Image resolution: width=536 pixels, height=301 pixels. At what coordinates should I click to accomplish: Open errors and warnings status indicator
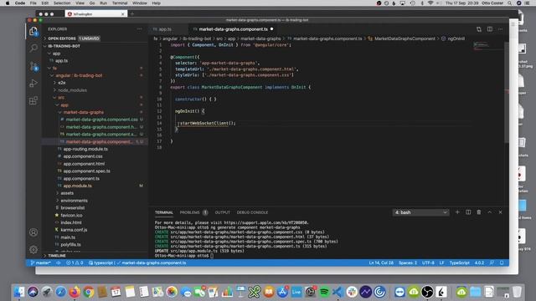[x=75, y=263]
